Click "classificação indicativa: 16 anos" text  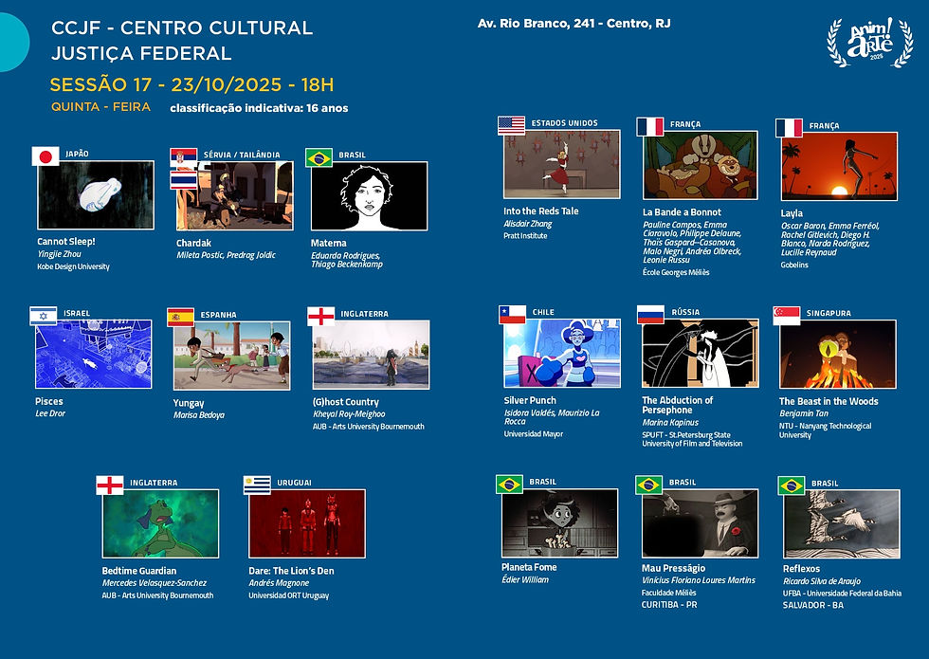(259, 108)
